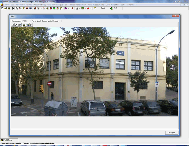Switch to the Planta tipus tab

coord(36,21)
